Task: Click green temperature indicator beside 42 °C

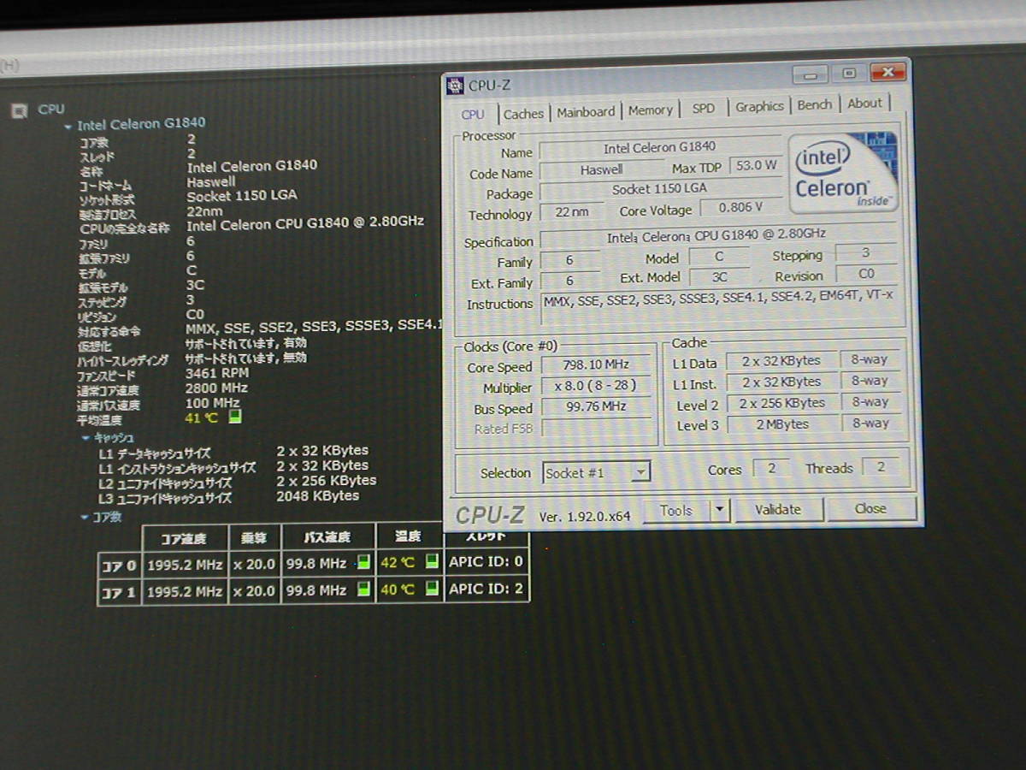Action: [432, 562]
